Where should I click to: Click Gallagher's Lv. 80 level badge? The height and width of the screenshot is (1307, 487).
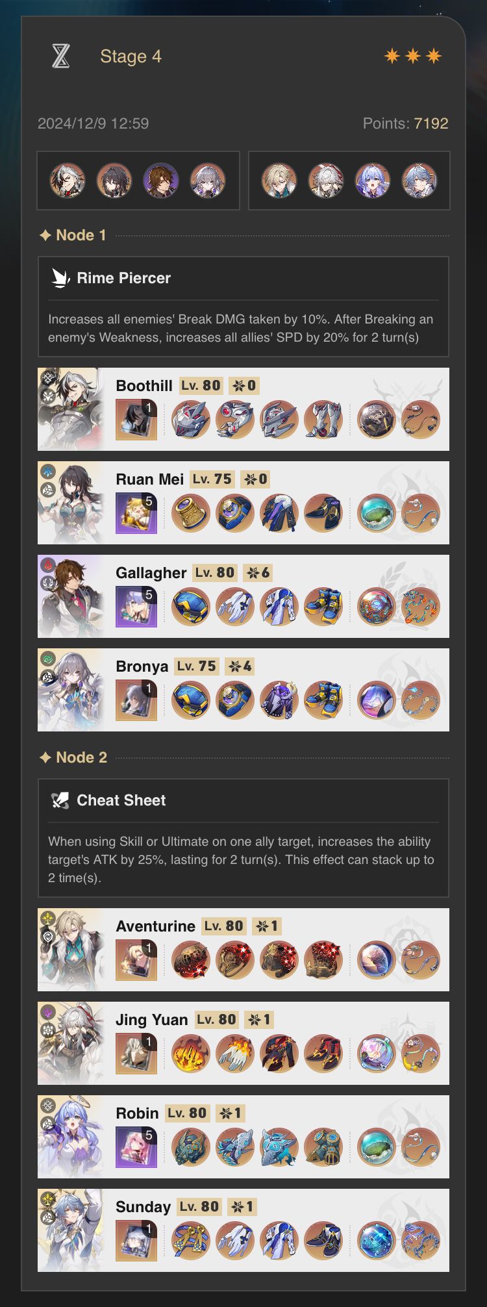[x=215, y=573]
